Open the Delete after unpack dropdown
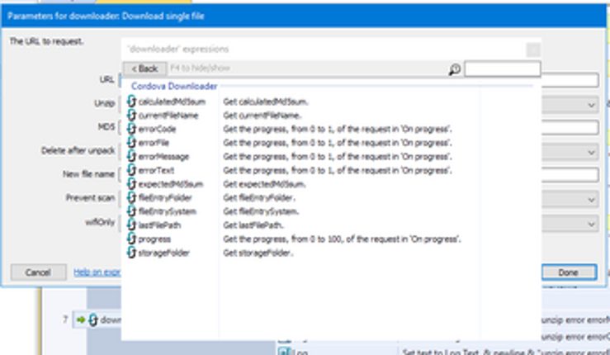The height and width of the screenshot is (355, 610). tap(591, 153)
